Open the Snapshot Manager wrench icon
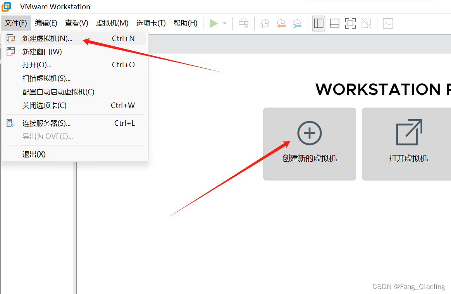Viewport: 451px width, 294px height. 297,24
